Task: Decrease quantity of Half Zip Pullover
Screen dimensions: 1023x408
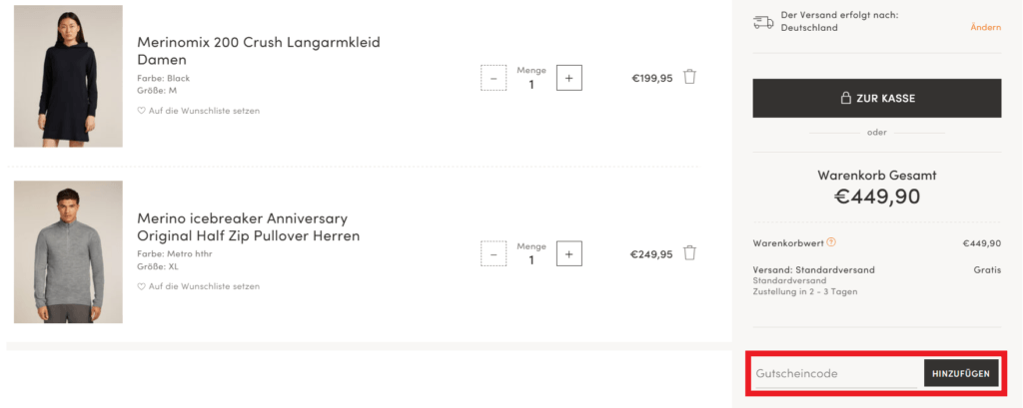Action: 494,254
